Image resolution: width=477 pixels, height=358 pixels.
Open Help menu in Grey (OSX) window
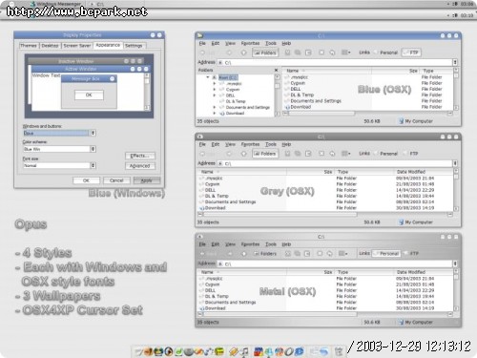[286, 144]
